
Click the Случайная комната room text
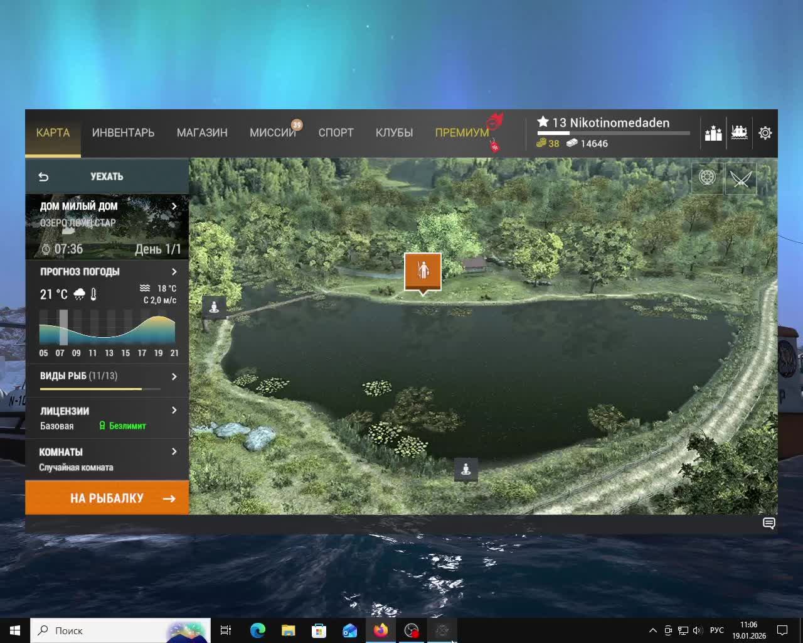(76, 467)
